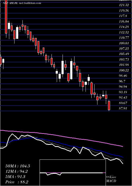This screenshot has width=132, height=186.
Task: Click the <<Live MACD label
Action: [x=111, y=179]
